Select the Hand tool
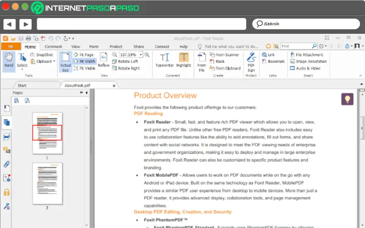This screenshot has width=365, height=228. click(x=9, y=60)
